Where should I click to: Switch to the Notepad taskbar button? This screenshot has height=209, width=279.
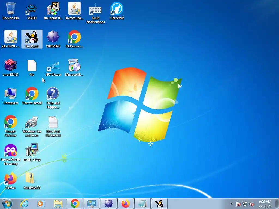click(x=142, y=204)
